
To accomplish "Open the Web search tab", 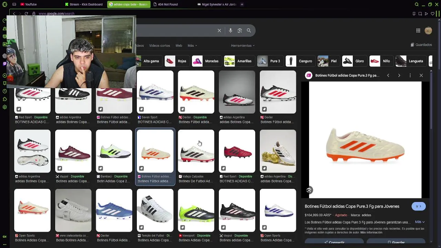I will 179,45.
